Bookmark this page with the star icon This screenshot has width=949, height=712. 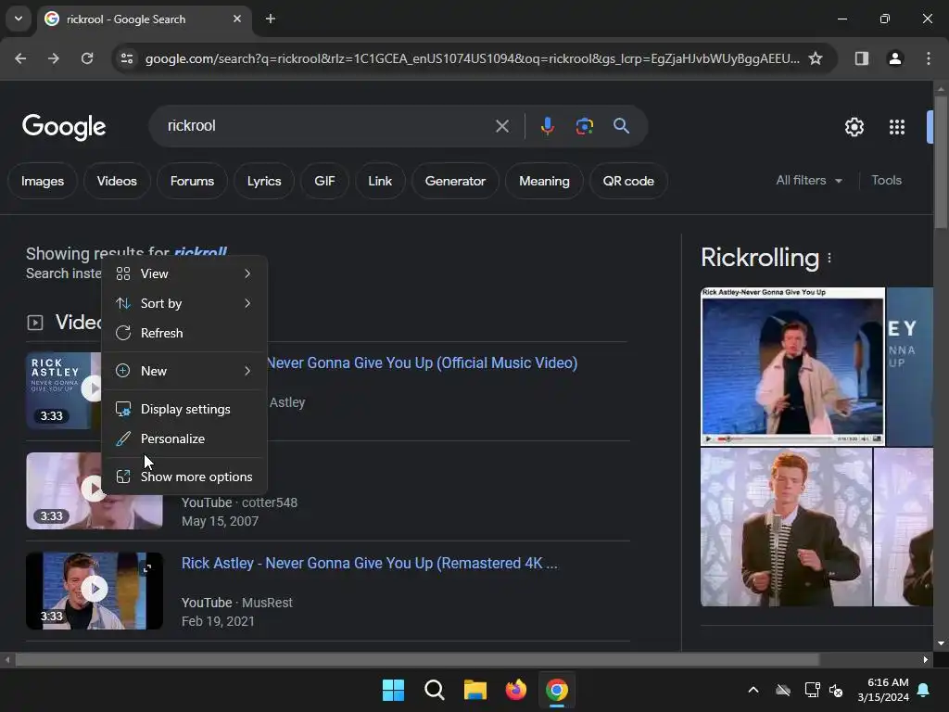click(x=816, y=58)
